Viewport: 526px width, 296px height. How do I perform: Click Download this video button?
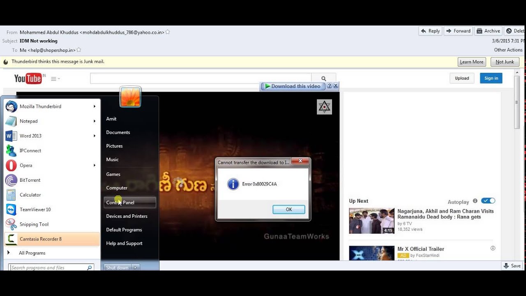coord(293,86)
